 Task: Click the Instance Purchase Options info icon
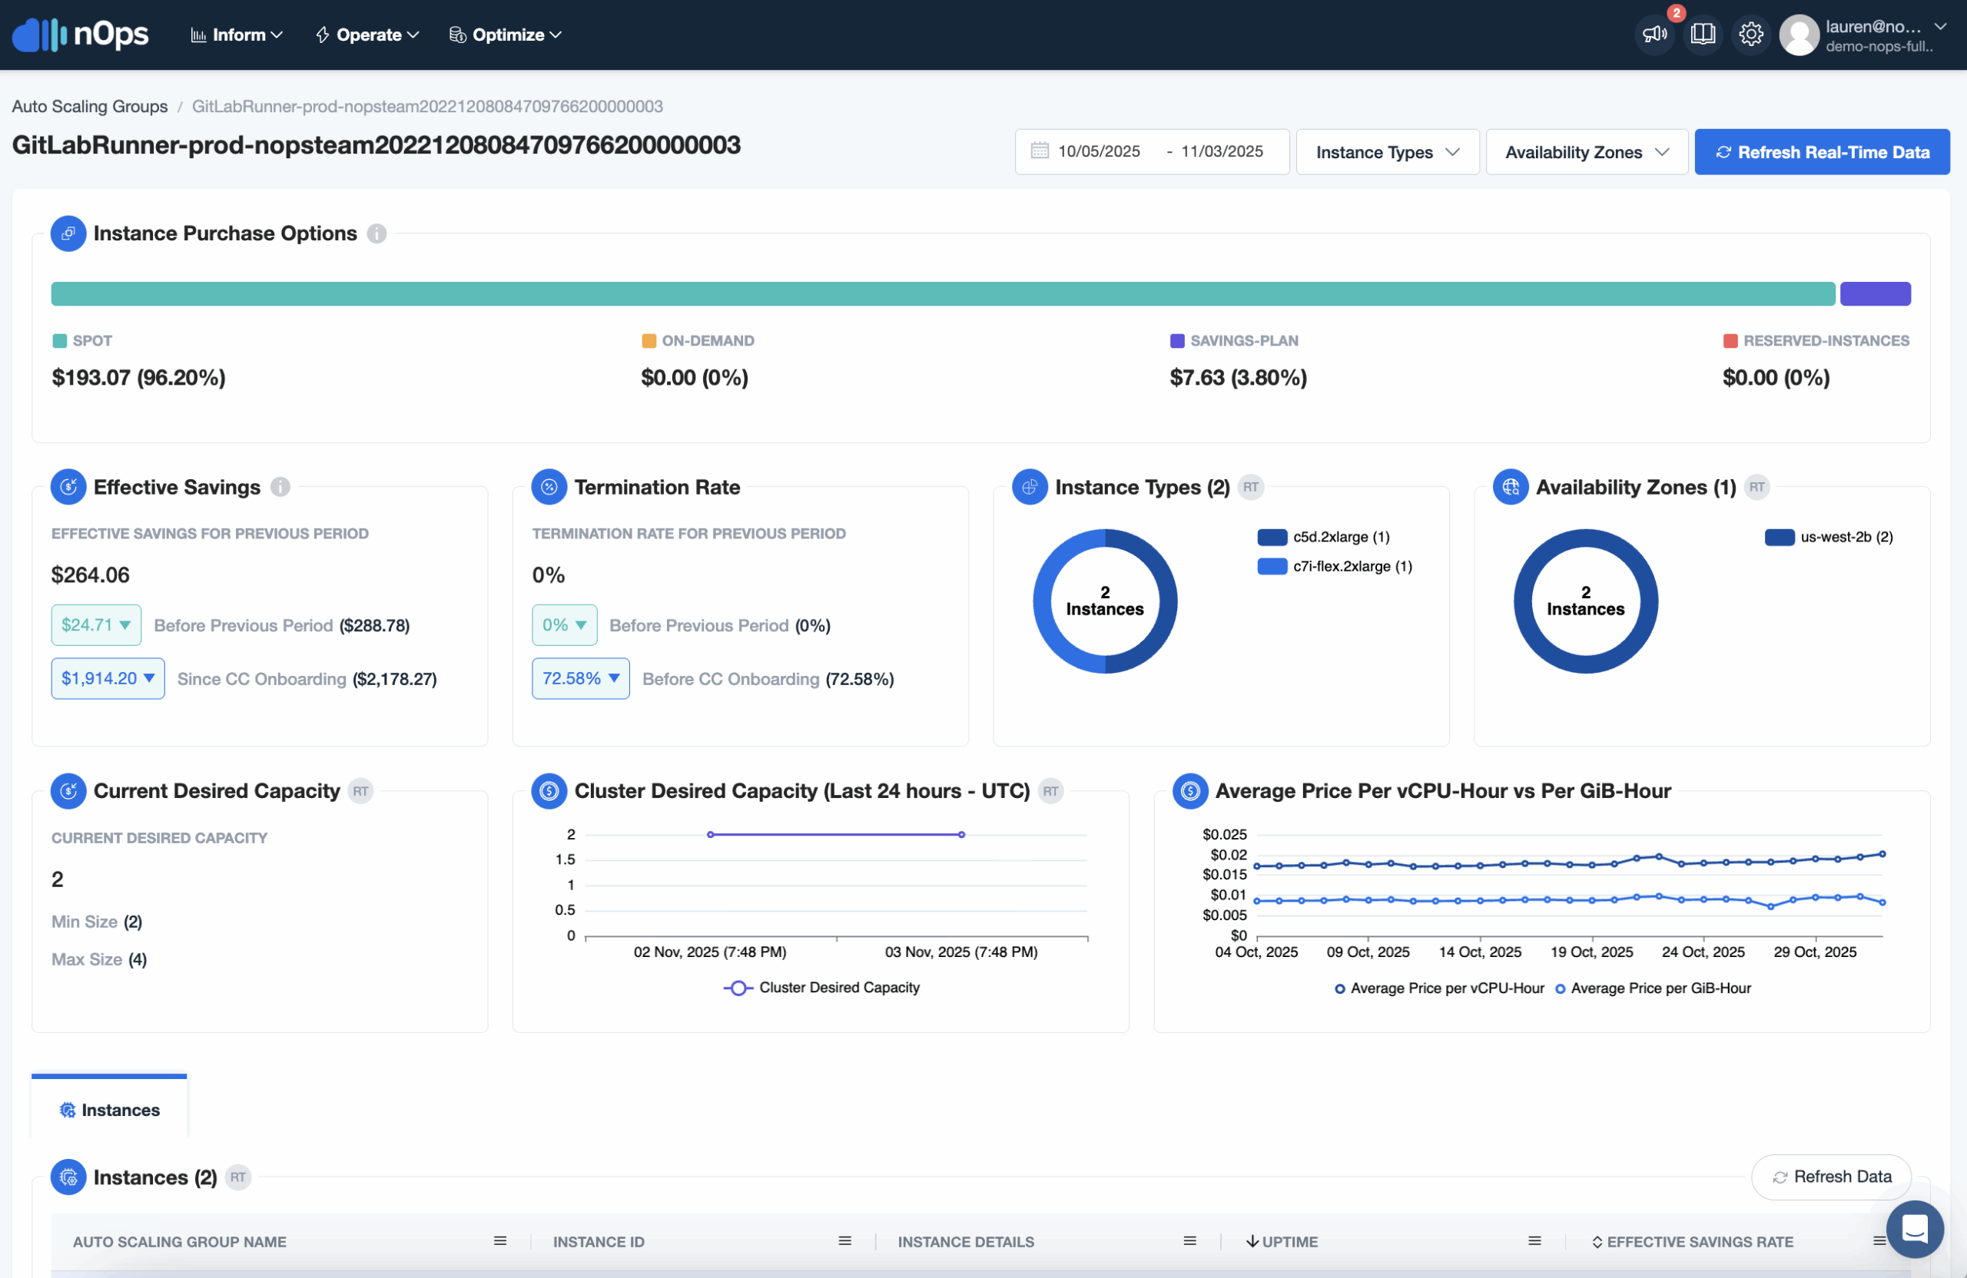pyautogui.click(x=376, y=233)
